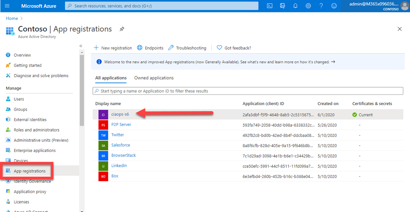Open the P2P Server app registration

(121, 124)
